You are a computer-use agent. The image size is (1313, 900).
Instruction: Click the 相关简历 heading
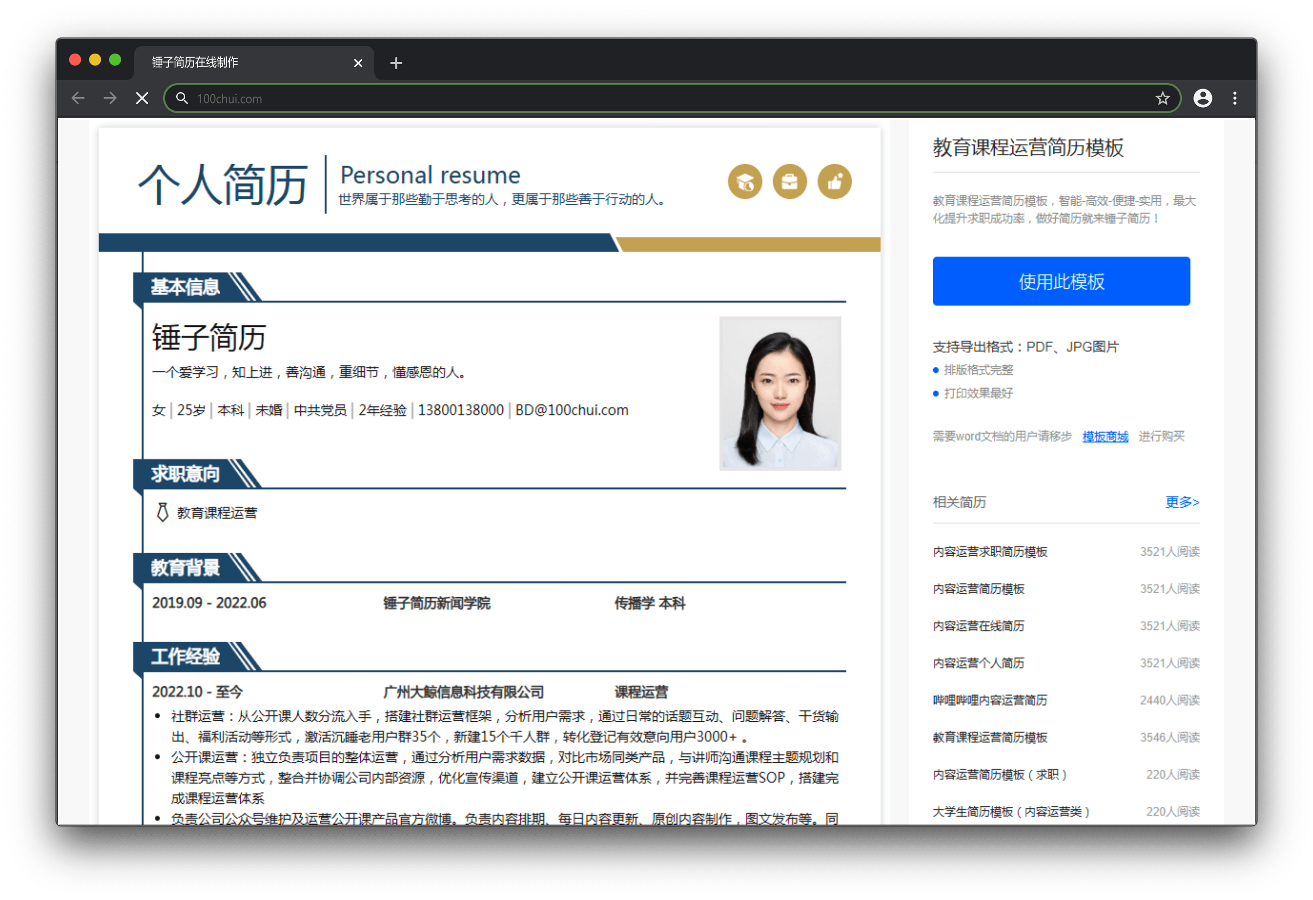click(x=959, y=502)
